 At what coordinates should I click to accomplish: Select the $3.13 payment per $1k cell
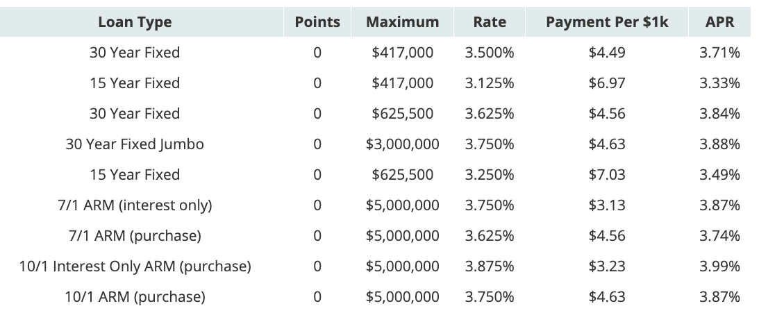click(607, 205)
